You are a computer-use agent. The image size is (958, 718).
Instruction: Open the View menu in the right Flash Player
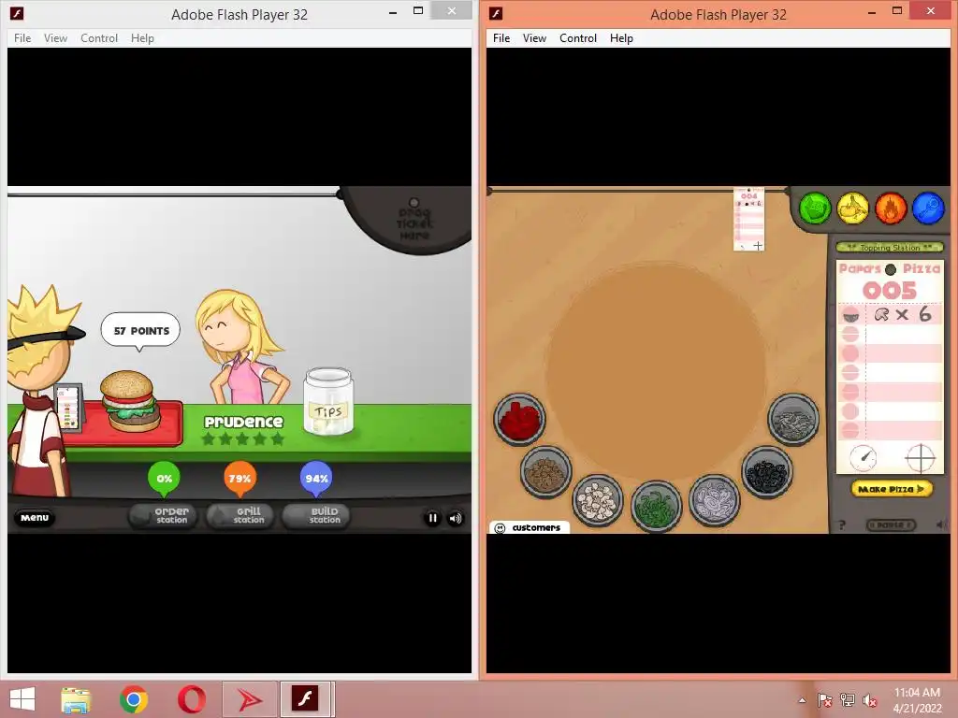click(534, 37)
